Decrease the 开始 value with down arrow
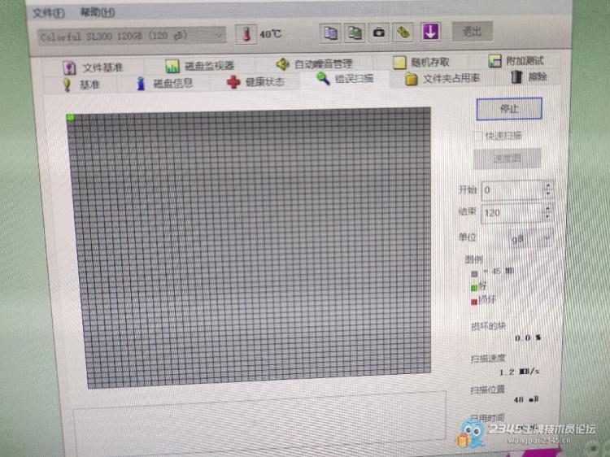 548,194
